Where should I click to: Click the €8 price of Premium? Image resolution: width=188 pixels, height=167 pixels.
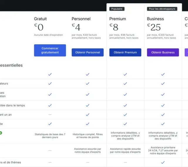pyautogui.click(x=114, y=27)
